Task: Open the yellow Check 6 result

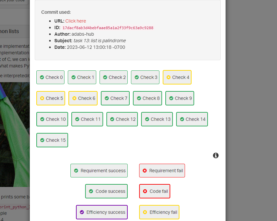Action: (x=83, y=98)
